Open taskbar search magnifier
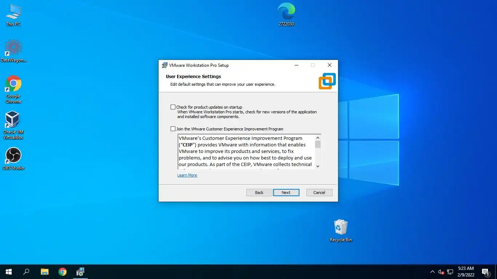The image size is (497, 279). [x=26, y=272]
